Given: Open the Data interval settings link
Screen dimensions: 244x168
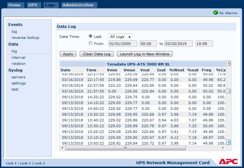Looking at the screenshot, I should point(18,57).
